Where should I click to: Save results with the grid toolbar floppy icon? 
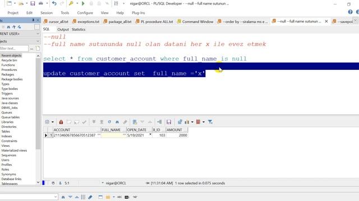coord(169,122)
